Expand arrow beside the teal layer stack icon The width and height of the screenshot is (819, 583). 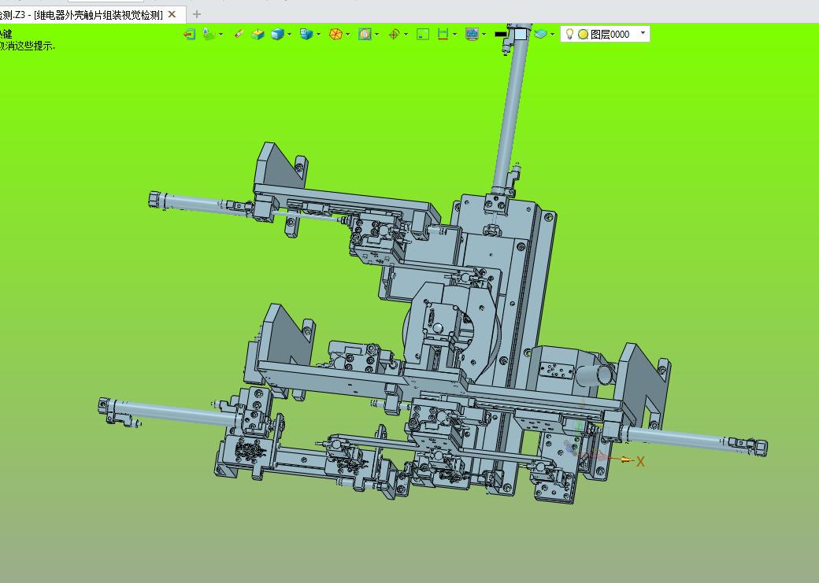click(x=553, y=35)
